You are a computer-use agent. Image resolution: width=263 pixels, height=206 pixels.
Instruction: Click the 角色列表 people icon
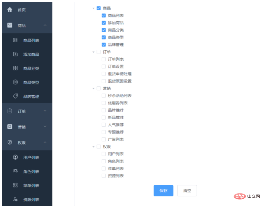point(15,171)
